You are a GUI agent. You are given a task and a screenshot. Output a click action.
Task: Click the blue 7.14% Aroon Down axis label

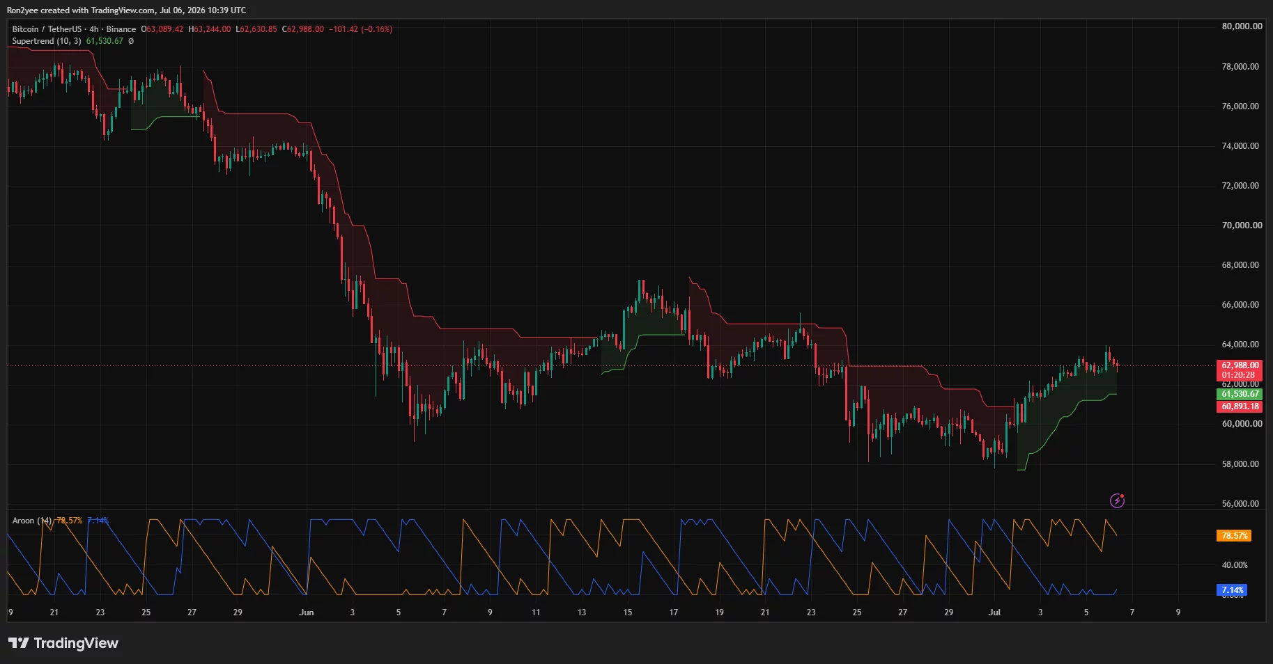click(x=1232, y=590)
